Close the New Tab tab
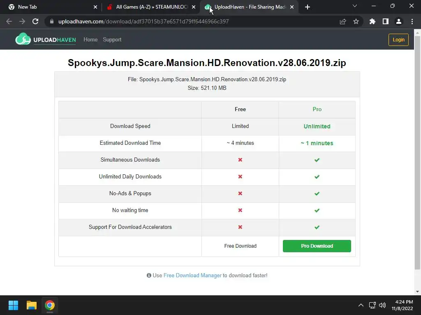The image size is (421, 315). click(x=95, y=7)
